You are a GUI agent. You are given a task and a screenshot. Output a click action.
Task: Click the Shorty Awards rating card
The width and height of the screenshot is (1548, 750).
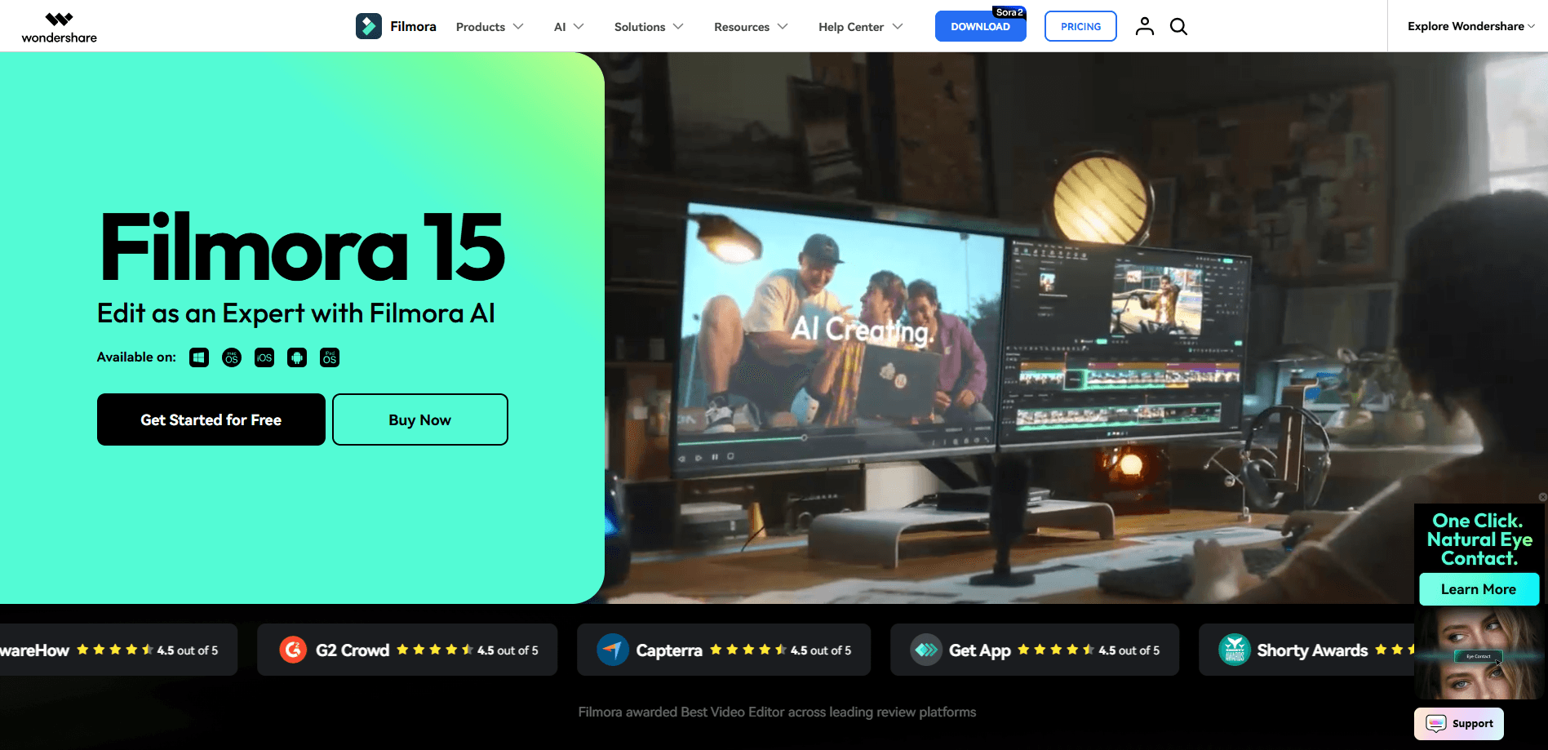(x=1306, y=650)
